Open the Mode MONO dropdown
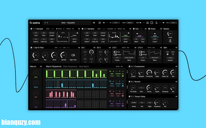The height and width of the screenshot is (128, 206). tap(130, 23)
